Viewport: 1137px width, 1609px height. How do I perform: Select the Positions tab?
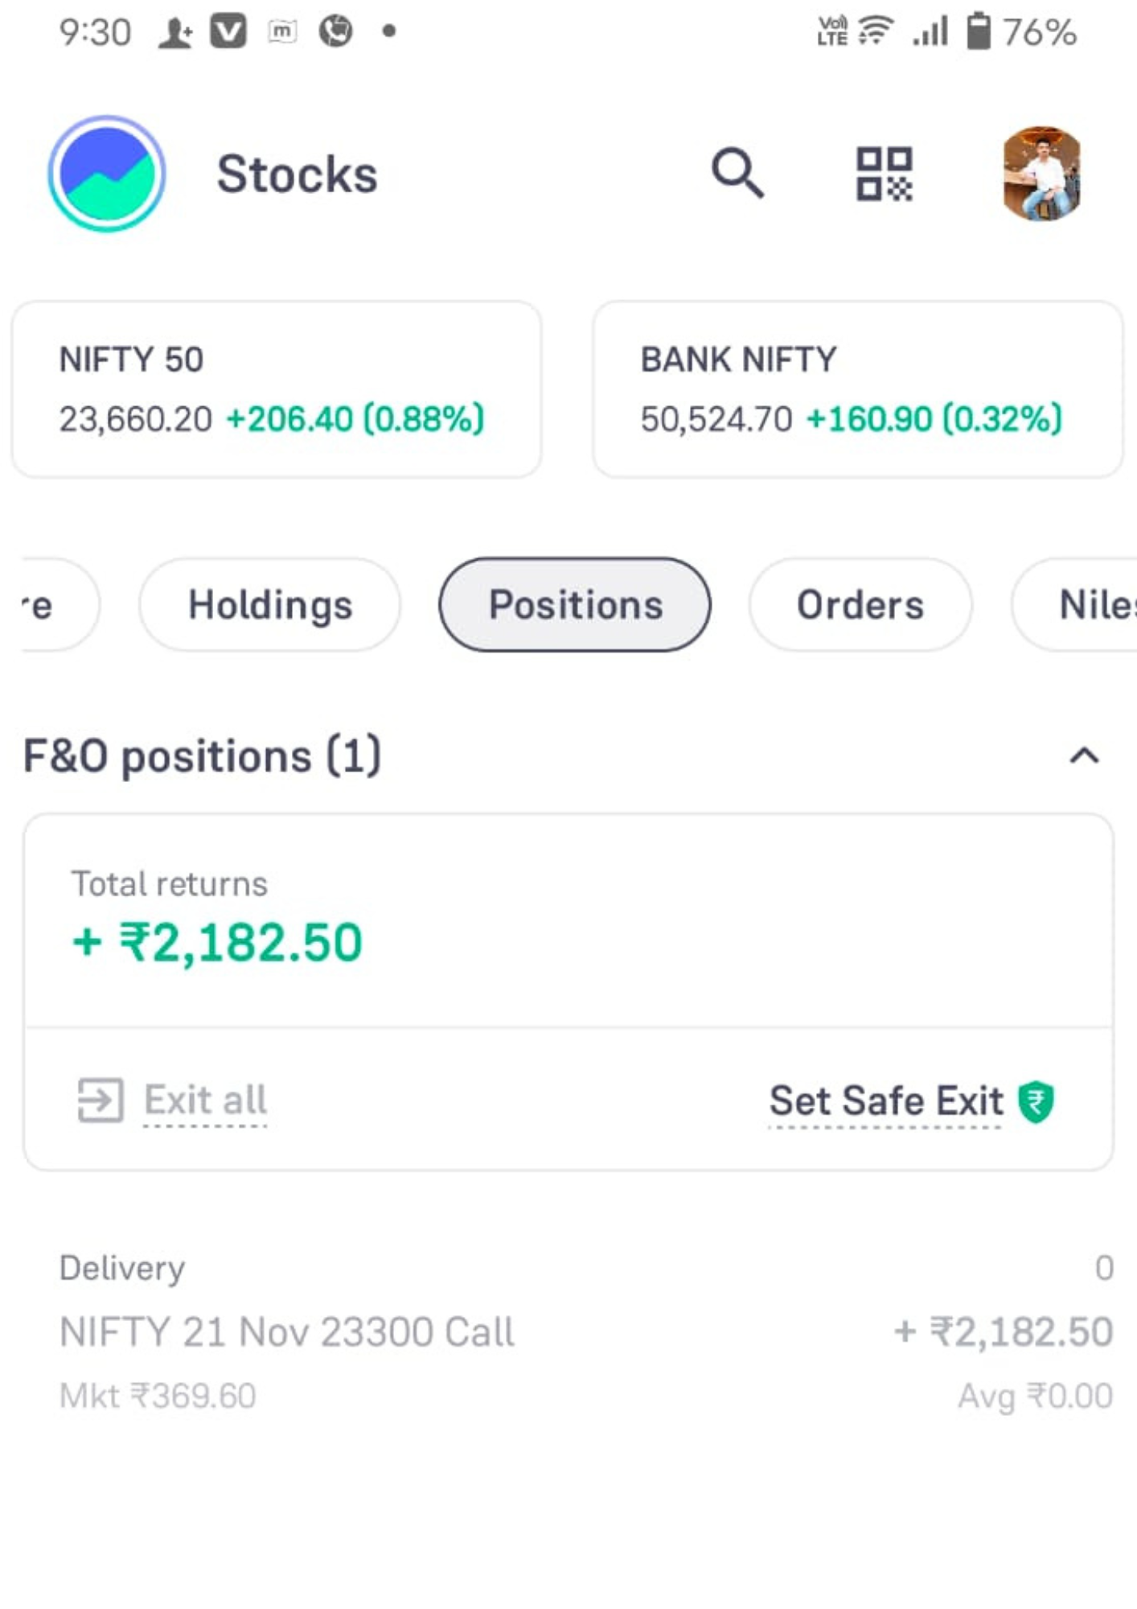pos(575,604)
